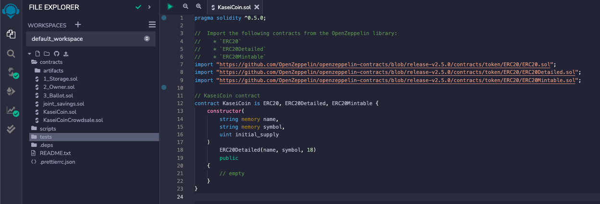Collapse the contracts folder
The height and width of the screenshot is (204, 600).
pos(47,62)
